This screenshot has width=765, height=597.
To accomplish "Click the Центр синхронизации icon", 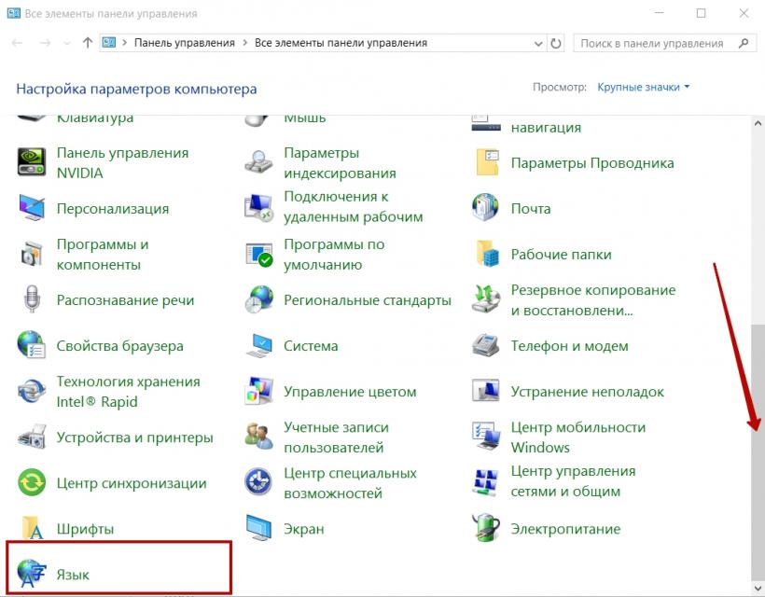I will tap(32, 482).
